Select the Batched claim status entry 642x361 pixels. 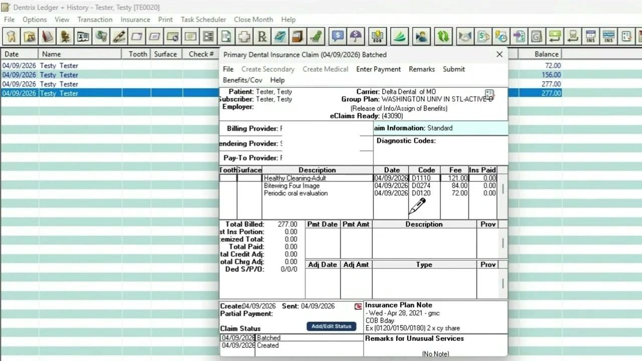pos(291,338)
